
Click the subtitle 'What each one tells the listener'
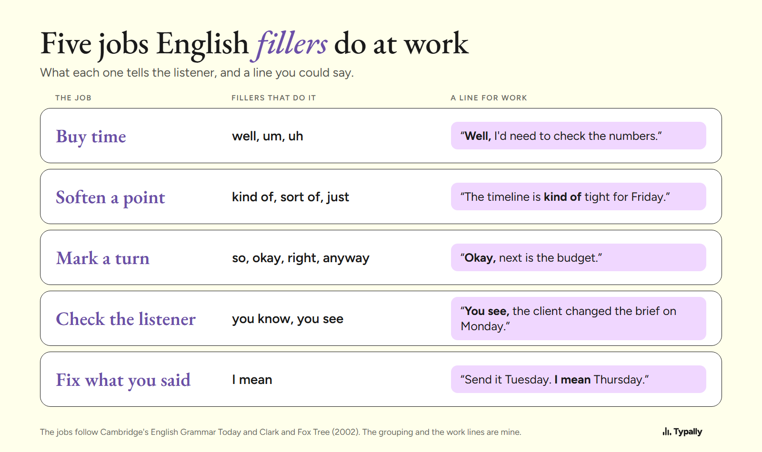point(197,73)
